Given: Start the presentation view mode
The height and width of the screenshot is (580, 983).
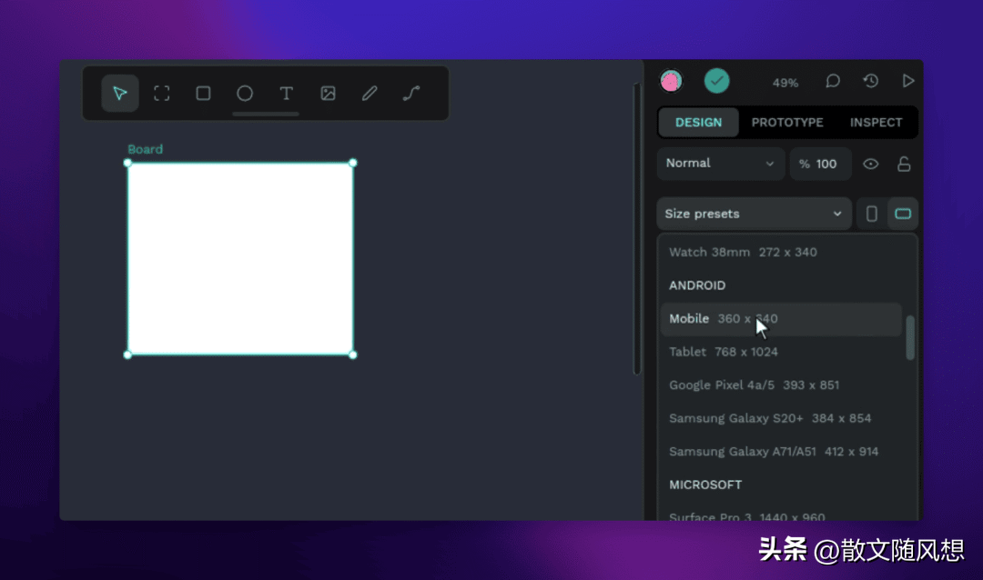Looking at the screenshot, I should [907, 81].
